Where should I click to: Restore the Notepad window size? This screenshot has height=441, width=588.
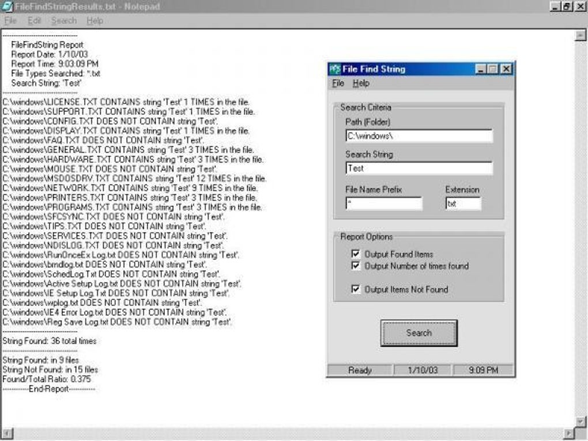pos(567,6)
